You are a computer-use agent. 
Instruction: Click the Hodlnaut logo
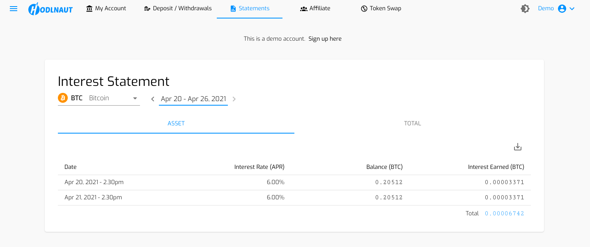(51, 9)
